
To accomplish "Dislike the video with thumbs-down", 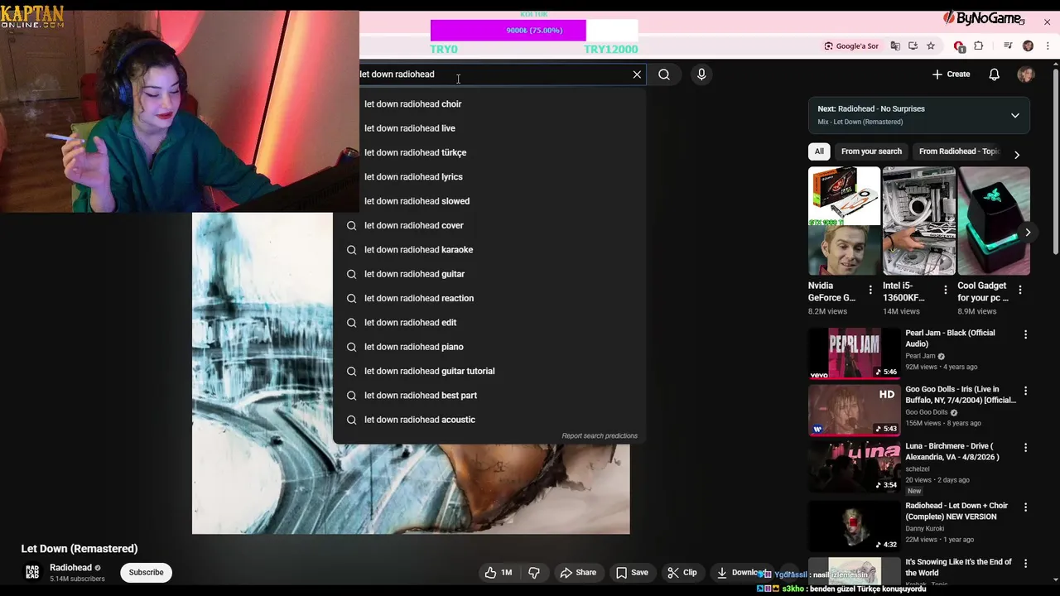I will 534,572.
